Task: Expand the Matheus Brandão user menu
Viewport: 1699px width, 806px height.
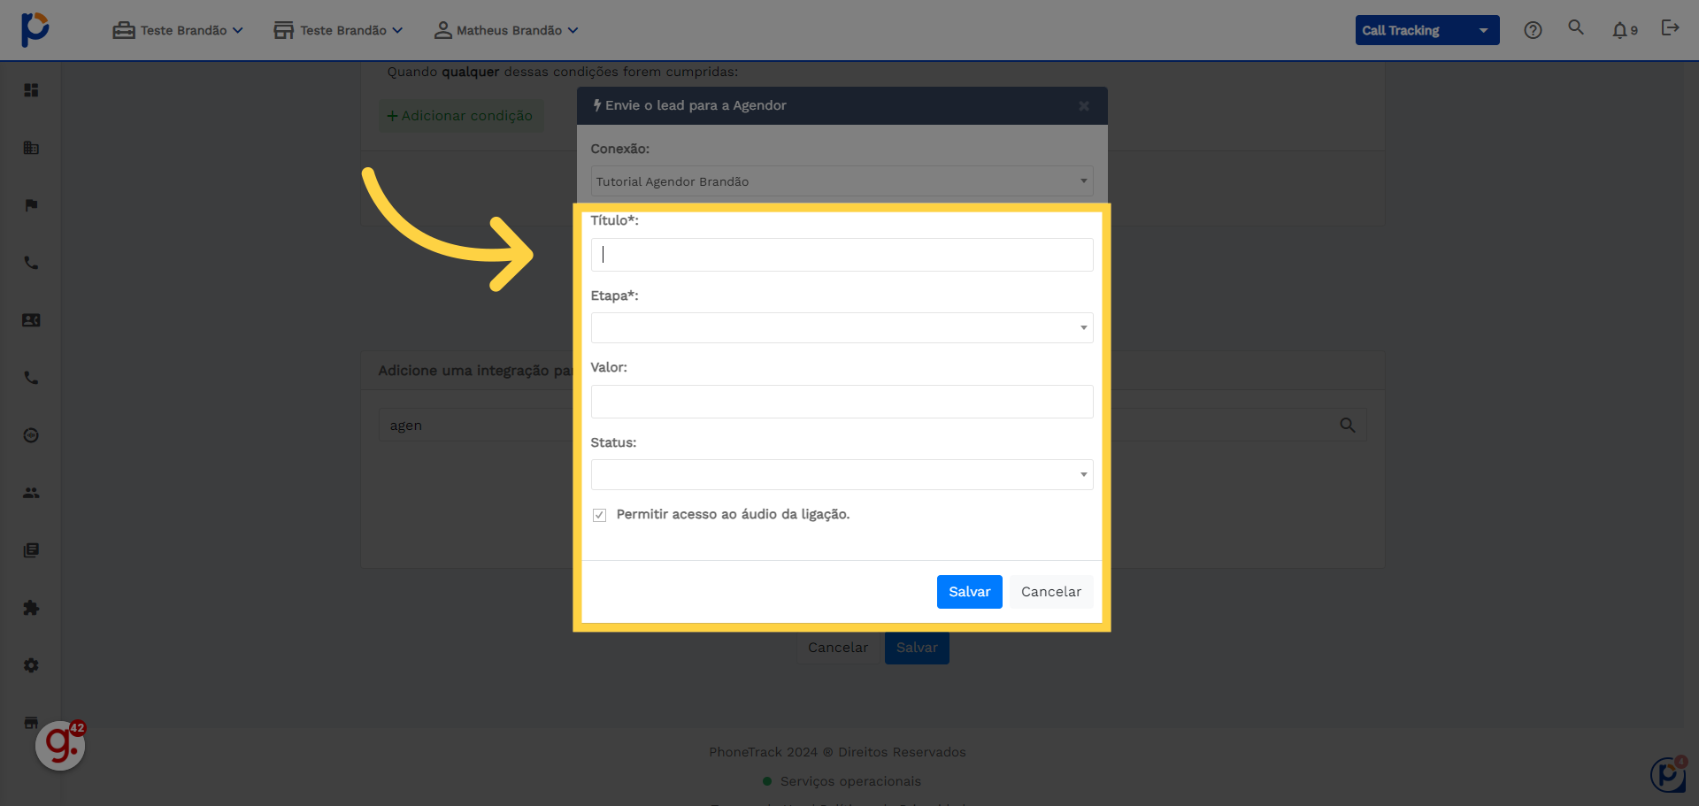Action: tap(506, 30)
